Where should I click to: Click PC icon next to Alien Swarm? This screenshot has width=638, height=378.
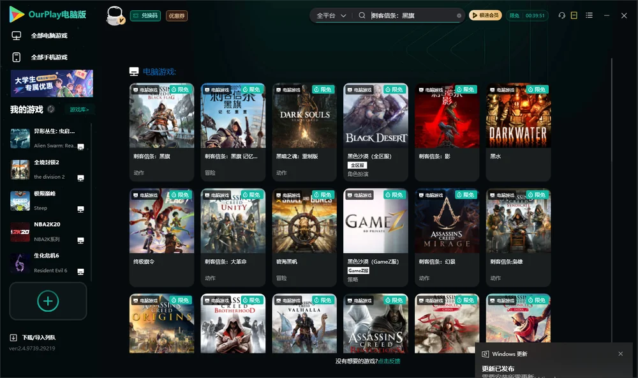(x=80, y=147)
